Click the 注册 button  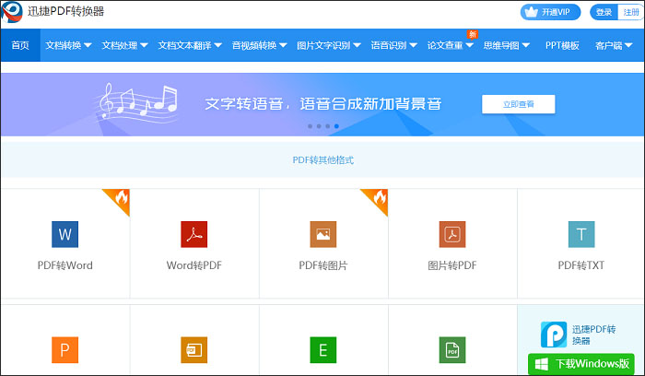[631, 12]
